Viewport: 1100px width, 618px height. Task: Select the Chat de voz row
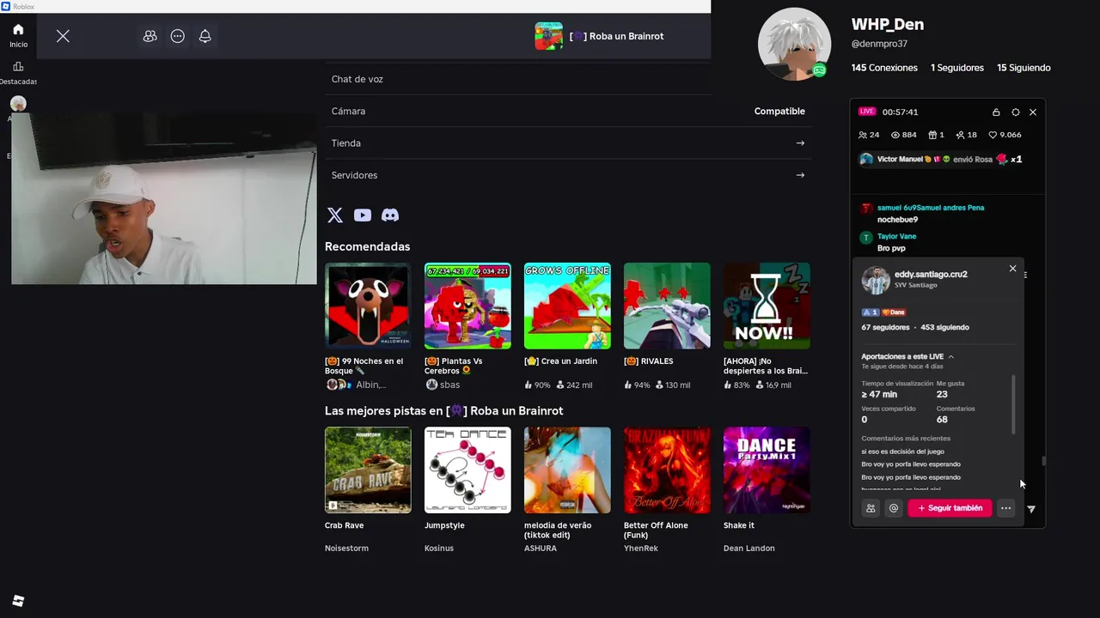(568, 79)
